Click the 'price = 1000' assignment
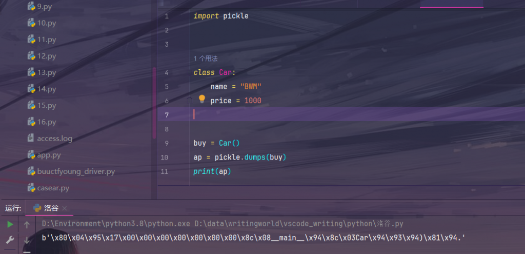The width and height of the screenshot is (525, 254). click(x=236, y=101)
